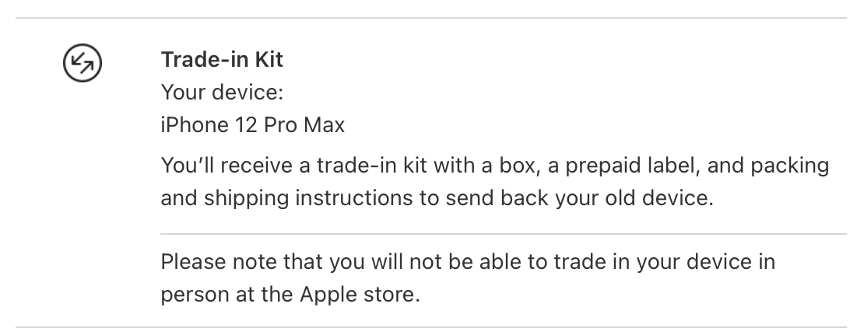Click the words 'Apple store.'

click(x=360, y=295)
